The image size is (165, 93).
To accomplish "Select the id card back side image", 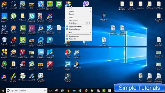I will (x=159, y=66).
